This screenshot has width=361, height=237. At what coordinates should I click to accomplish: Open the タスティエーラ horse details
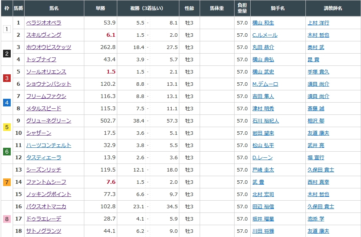click(44, 157)
